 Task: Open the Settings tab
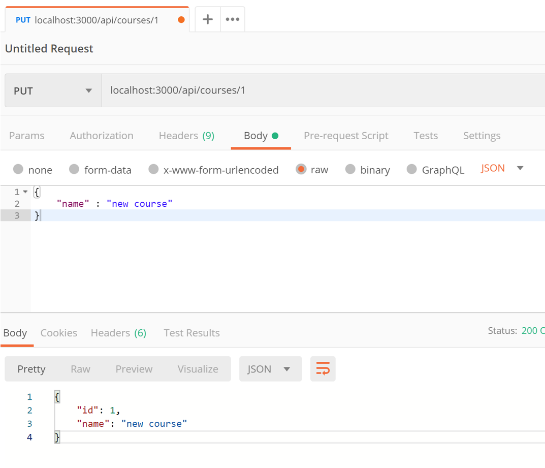(x=482, y=136)
